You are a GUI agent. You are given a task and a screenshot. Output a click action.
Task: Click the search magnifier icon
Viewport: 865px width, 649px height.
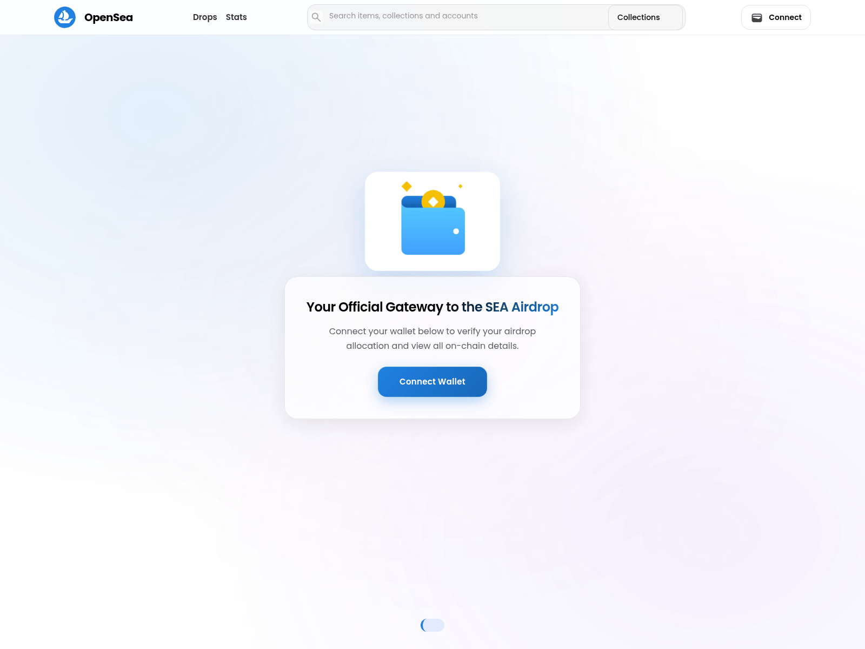click(x=316, y=17)
